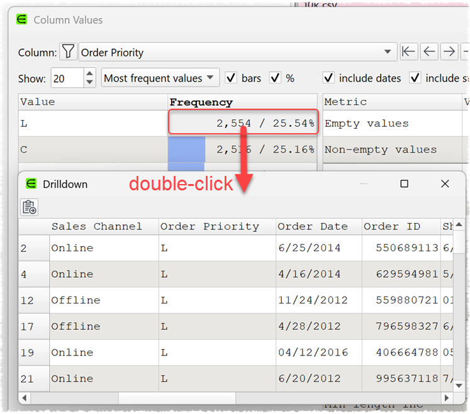The width and height of the screenshot is (470, 414).
Task: Click the Drilldown horizontal scrollbar right arrow
Action: (x=447, y=398)
